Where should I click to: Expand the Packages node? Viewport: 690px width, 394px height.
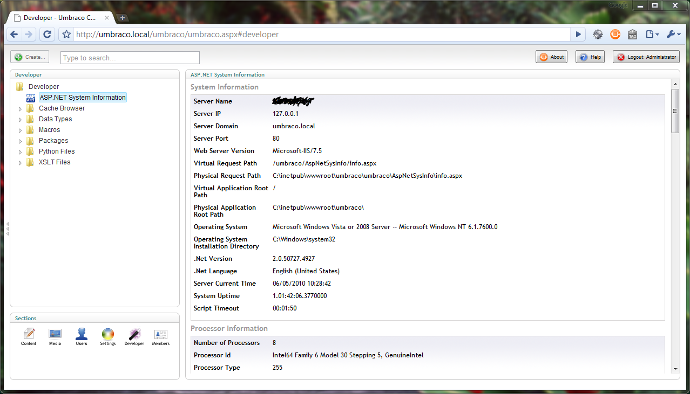(21, 141)
